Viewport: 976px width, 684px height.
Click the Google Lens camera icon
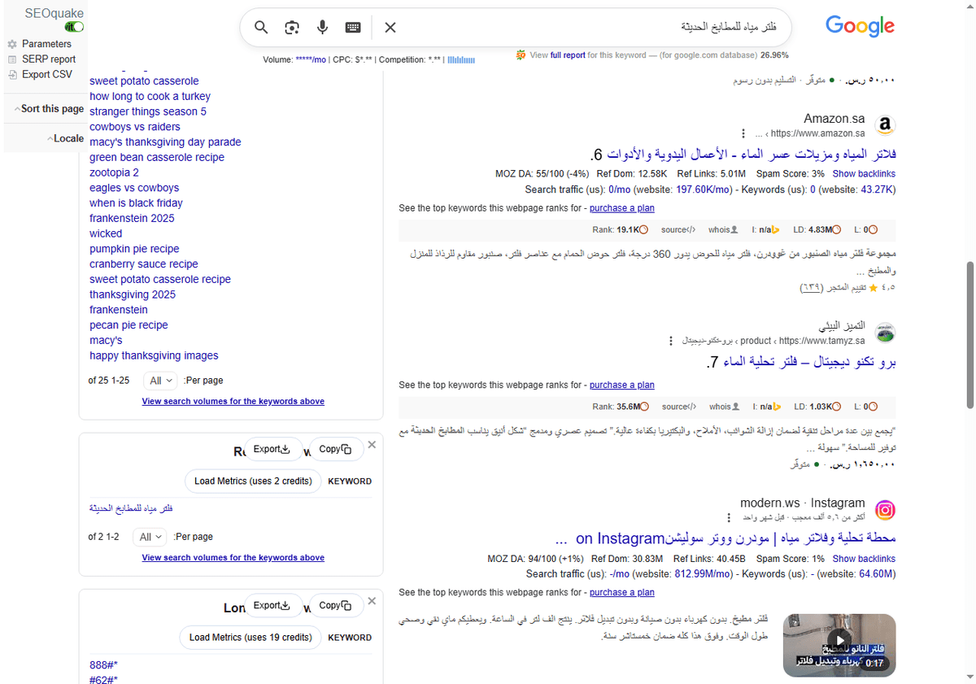coord(291,27)
